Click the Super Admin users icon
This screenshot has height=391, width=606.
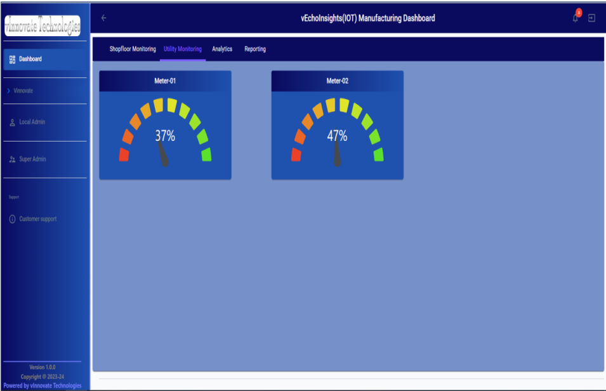click(12, 159)
